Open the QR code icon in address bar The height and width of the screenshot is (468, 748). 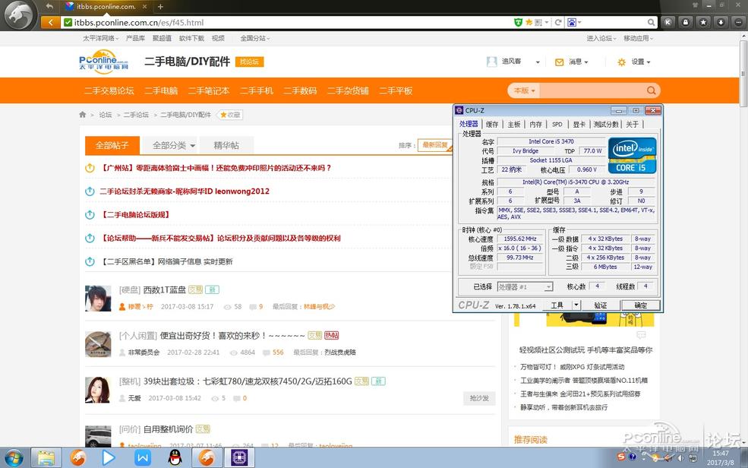coord(538,23)
